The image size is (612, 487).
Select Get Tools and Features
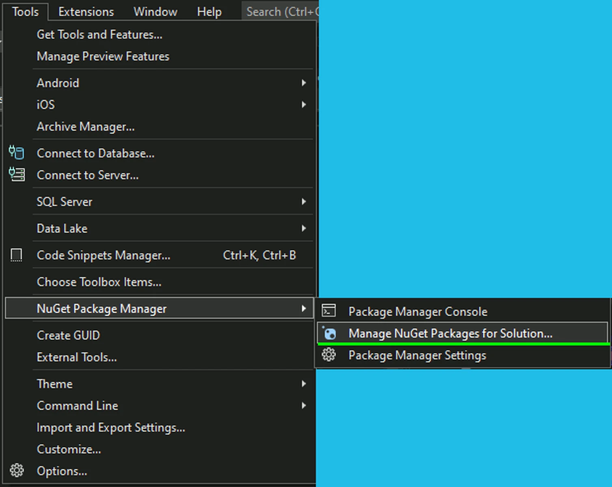(x=99, y=34)
